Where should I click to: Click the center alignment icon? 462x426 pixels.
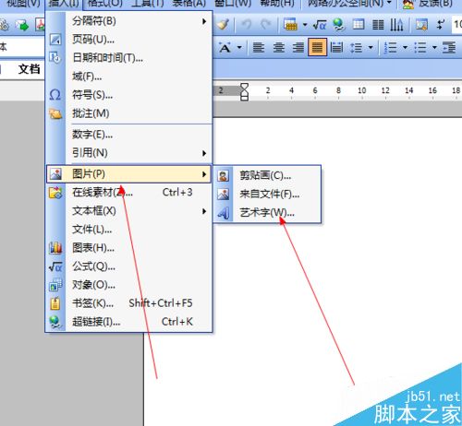click(x=279, y=48)
